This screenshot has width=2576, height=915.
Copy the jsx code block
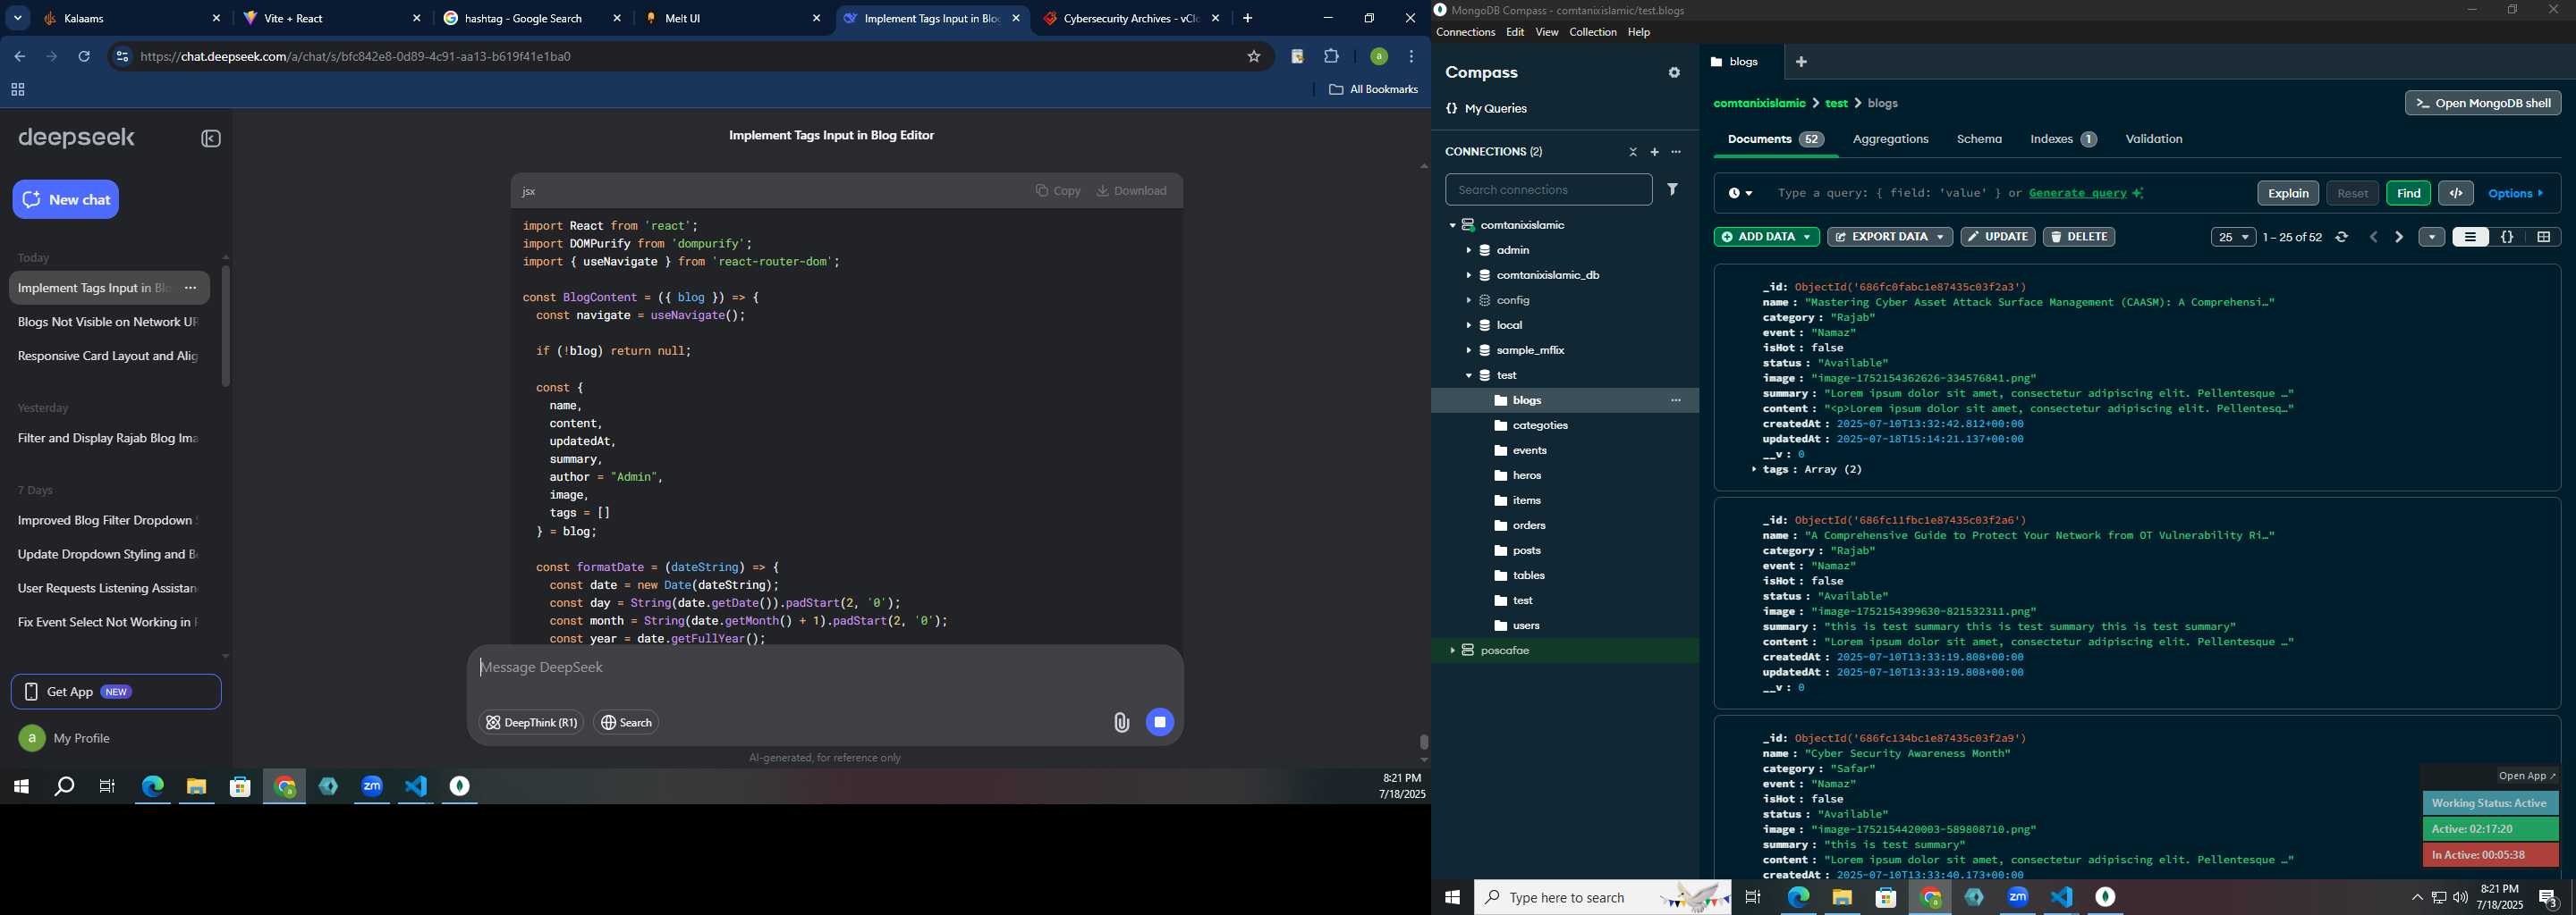coord(1057,191)
